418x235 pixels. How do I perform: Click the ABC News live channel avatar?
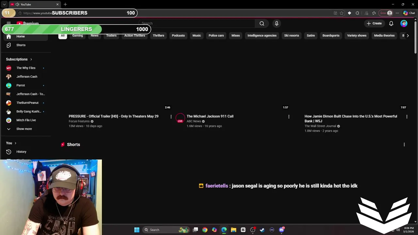(x=180, y=118)
